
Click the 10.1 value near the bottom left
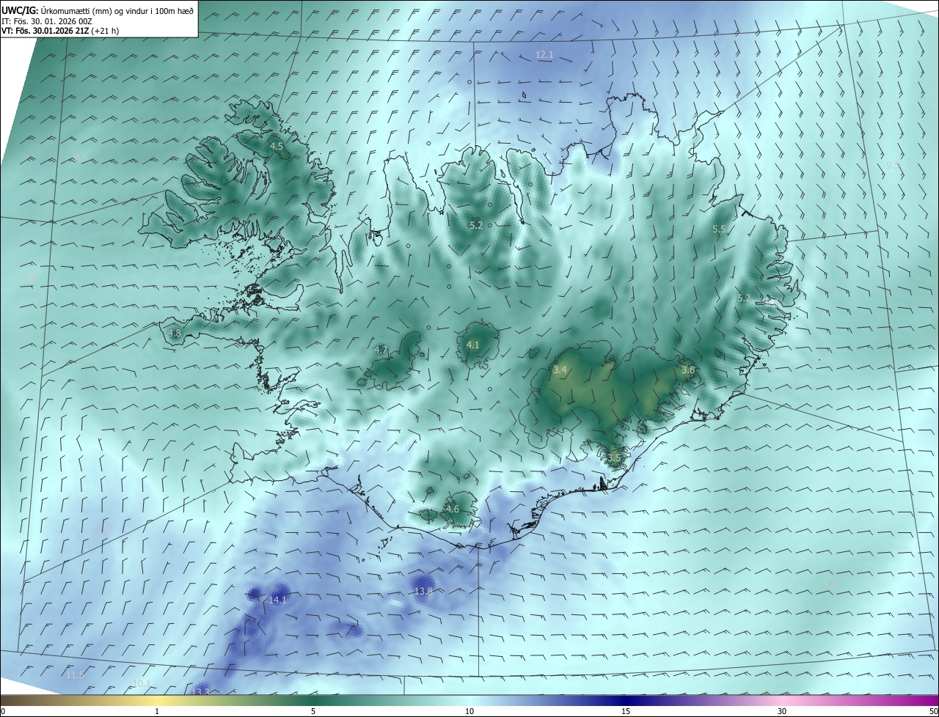142,684
